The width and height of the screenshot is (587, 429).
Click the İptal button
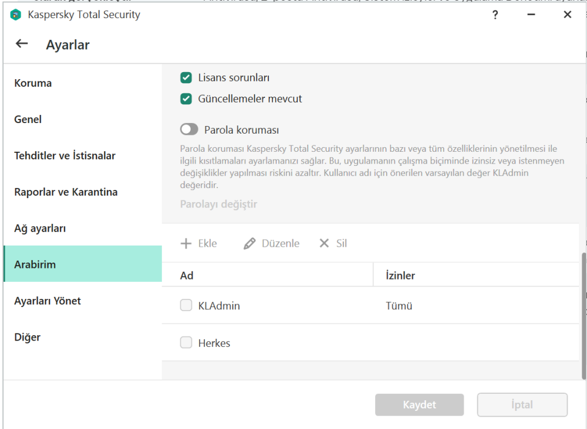[522, 404]
